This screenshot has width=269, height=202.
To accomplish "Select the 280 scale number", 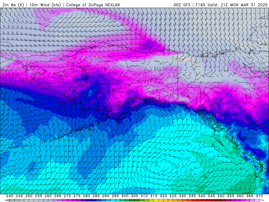I will click(x=86, y=196).
